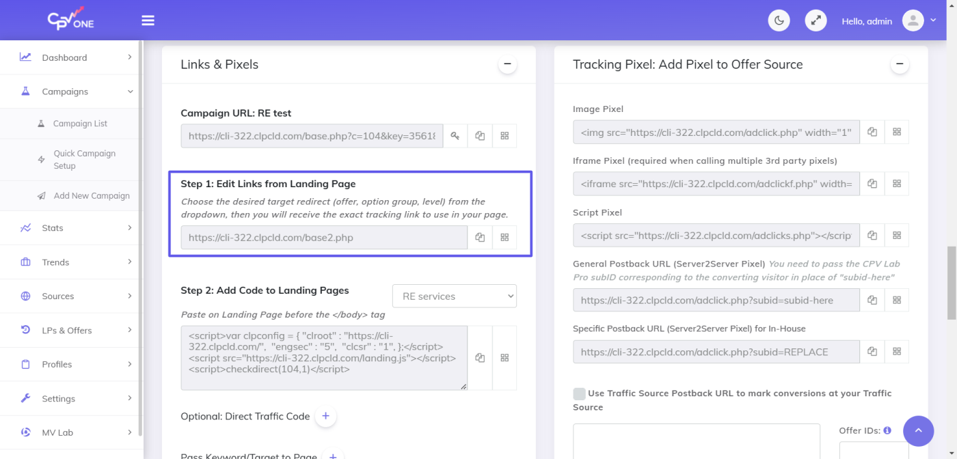
Task: Expand the Profiles sidebar menu
Action: tap(69, 365)
